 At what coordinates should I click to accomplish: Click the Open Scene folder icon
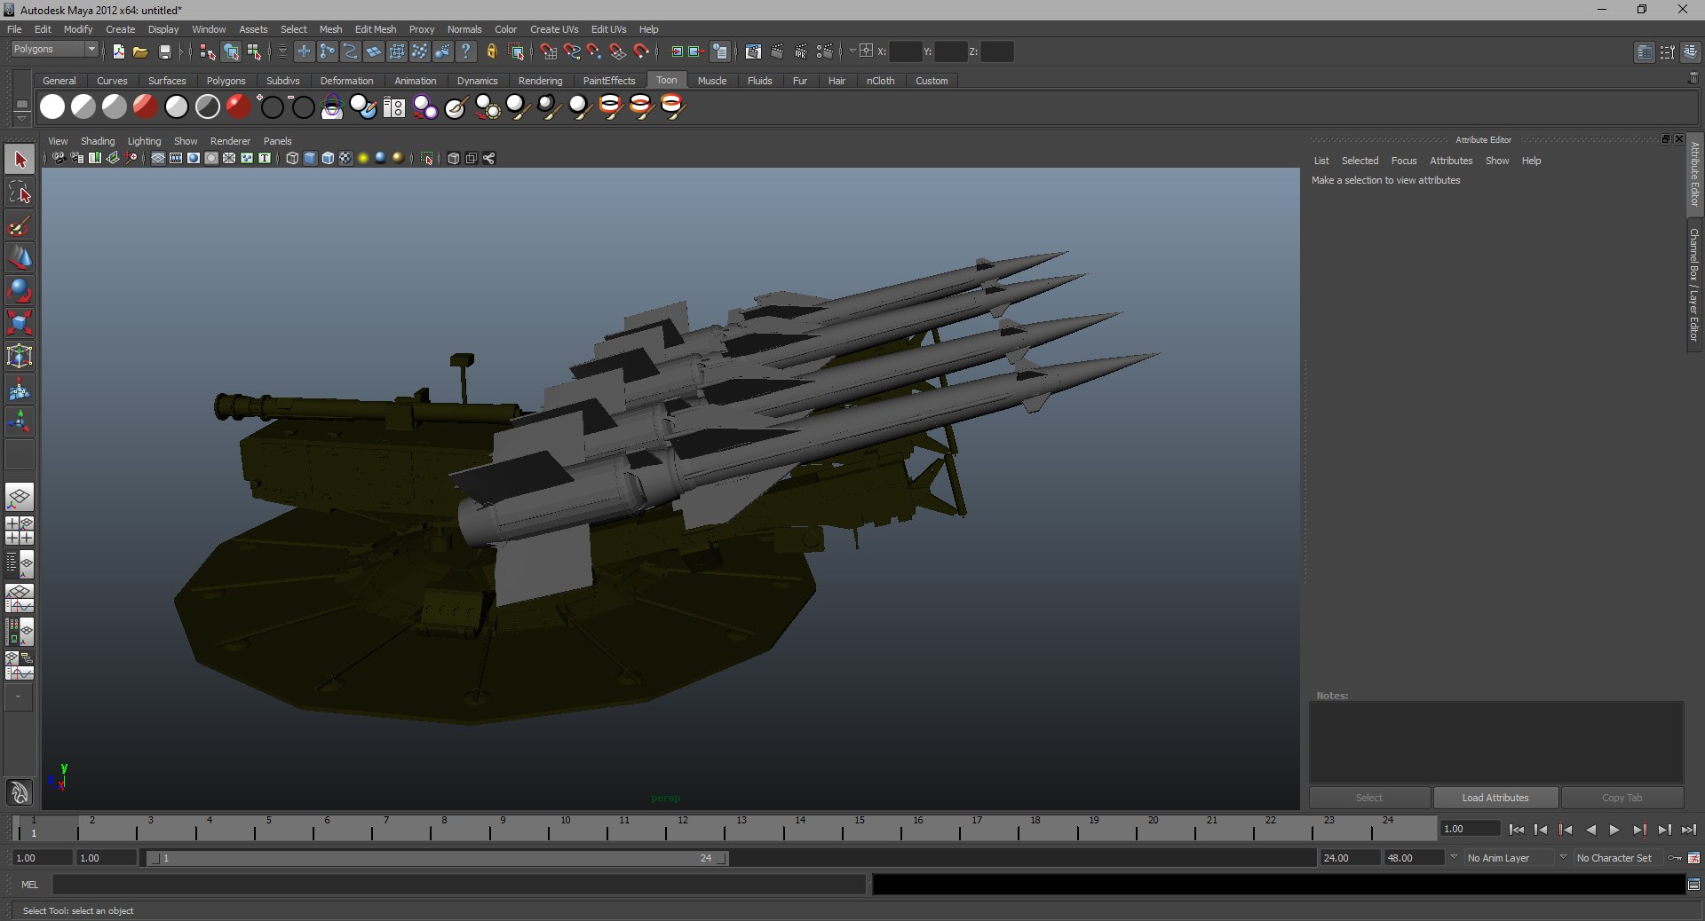140,52
